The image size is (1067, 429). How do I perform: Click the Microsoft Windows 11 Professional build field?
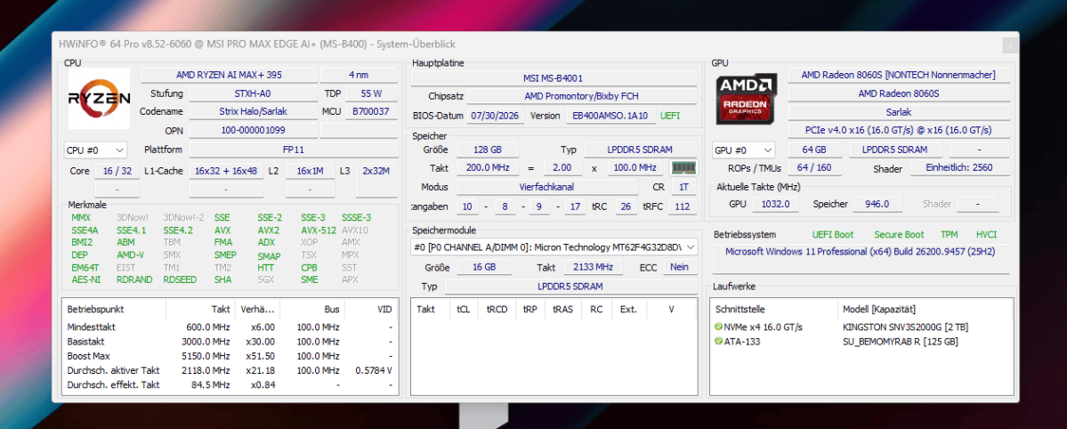point(861,259)
